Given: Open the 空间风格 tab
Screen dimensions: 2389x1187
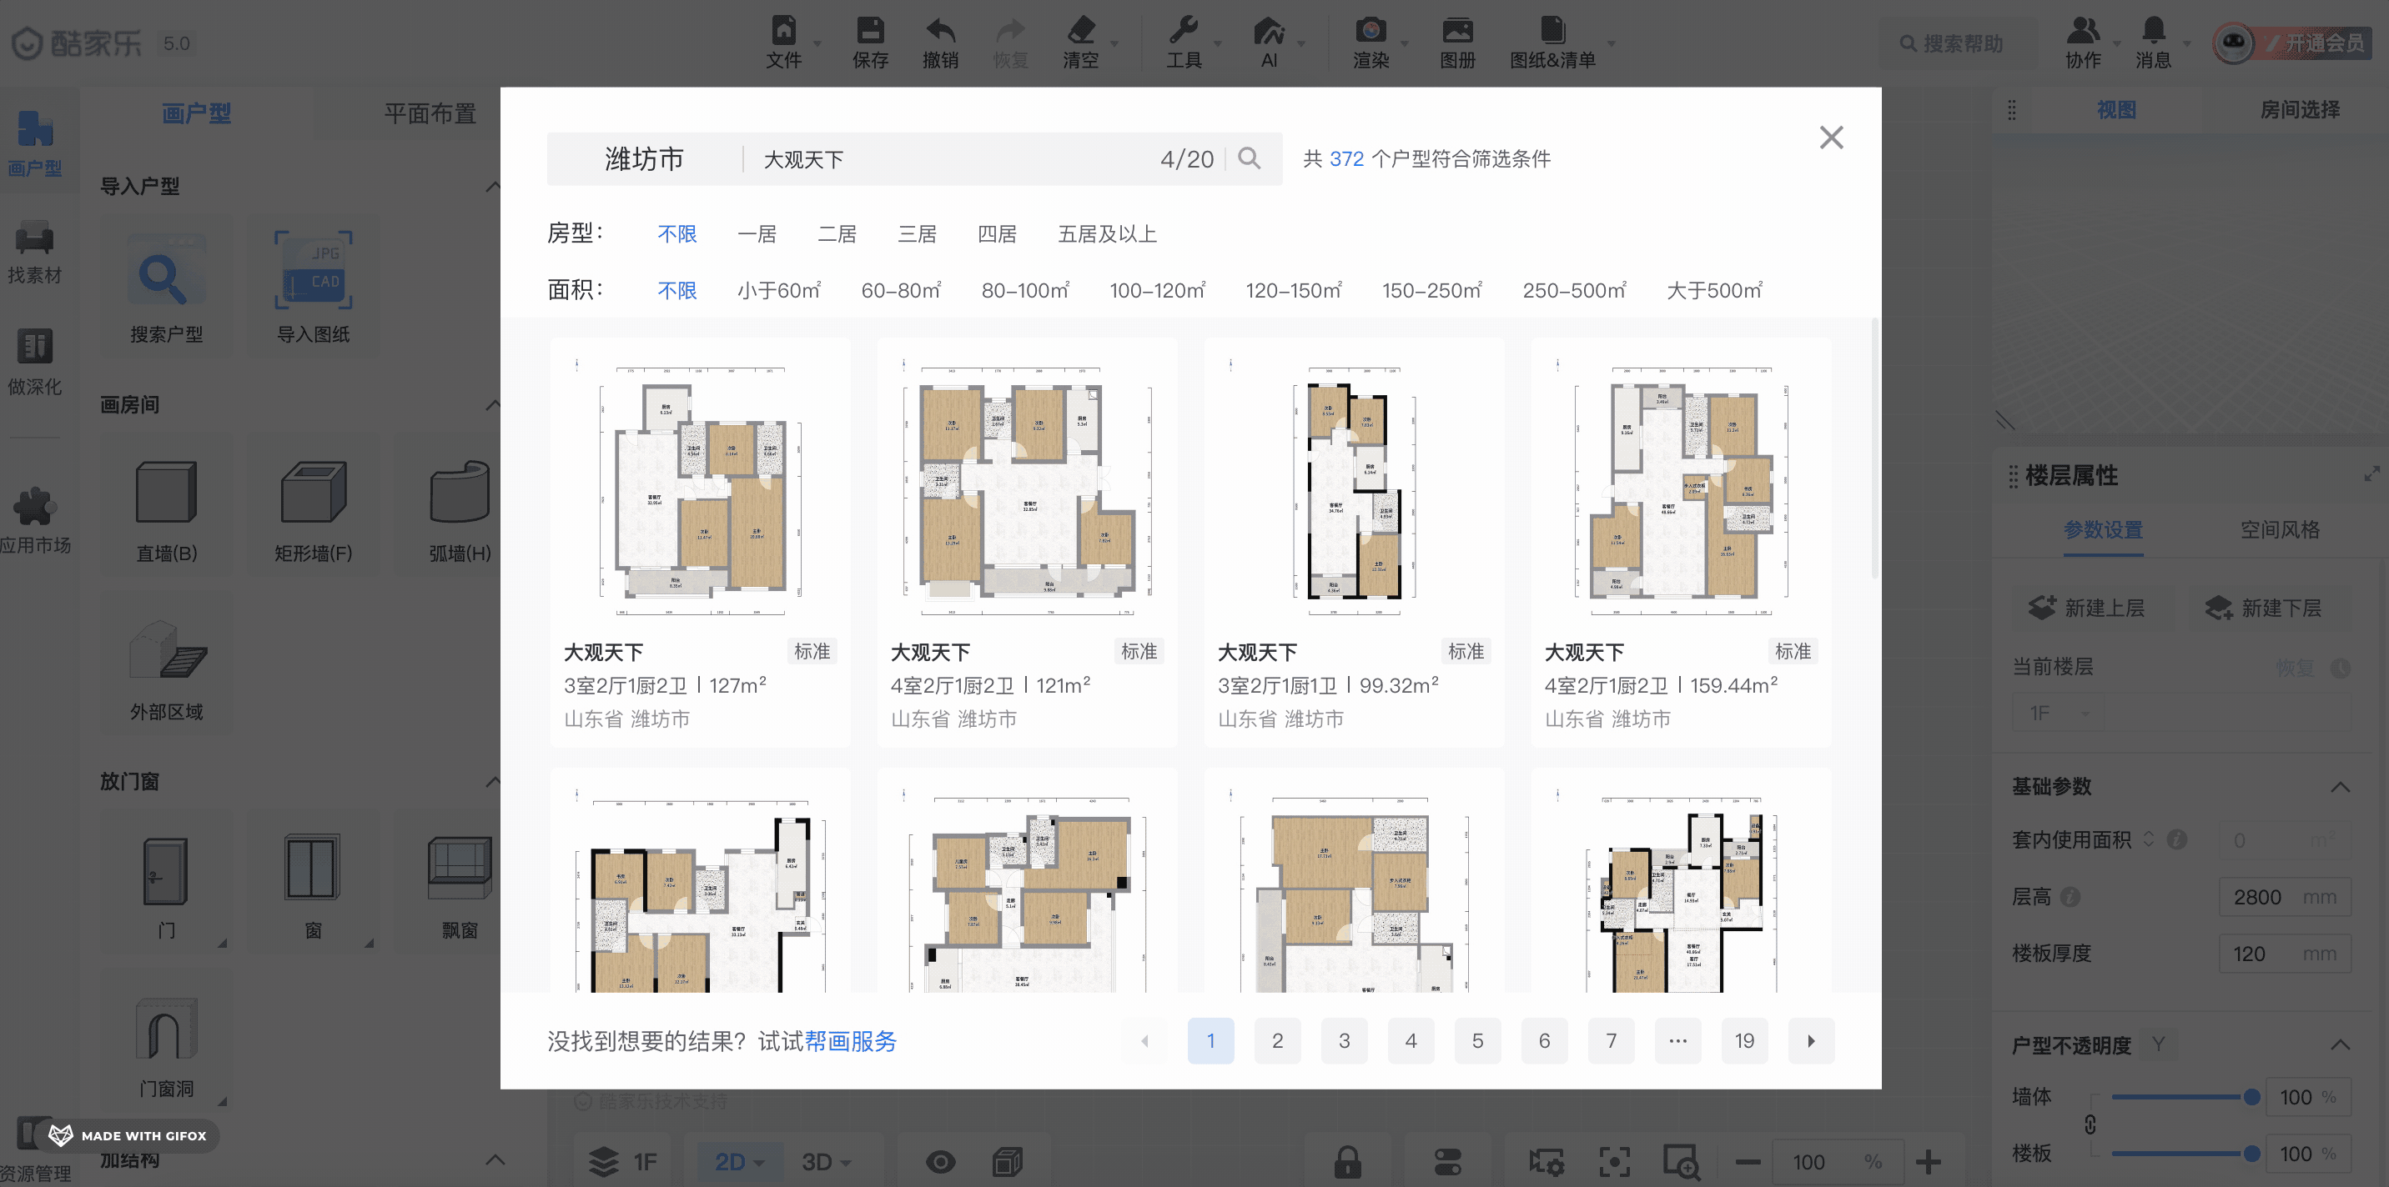Looking at the screenshot, I should point(2280,529).
